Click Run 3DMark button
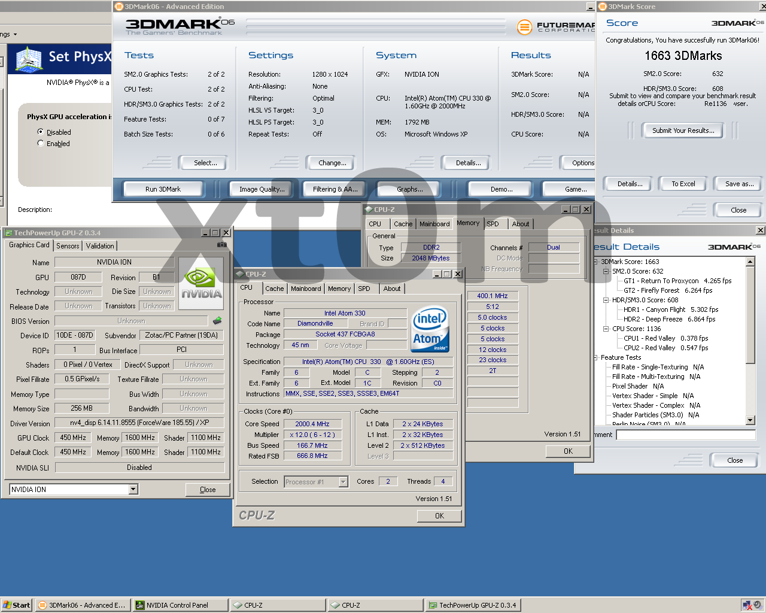Viewport: 766px width, 613px height. click(x=163, y=189)
